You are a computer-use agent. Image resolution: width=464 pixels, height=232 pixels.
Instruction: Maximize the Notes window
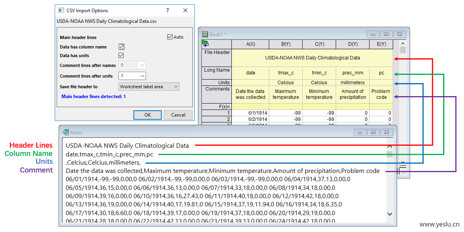[x=373, y=132]
